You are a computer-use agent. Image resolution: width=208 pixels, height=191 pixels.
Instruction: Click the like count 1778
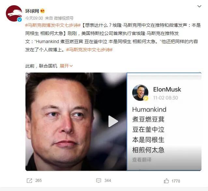click(x=176, y=181)
